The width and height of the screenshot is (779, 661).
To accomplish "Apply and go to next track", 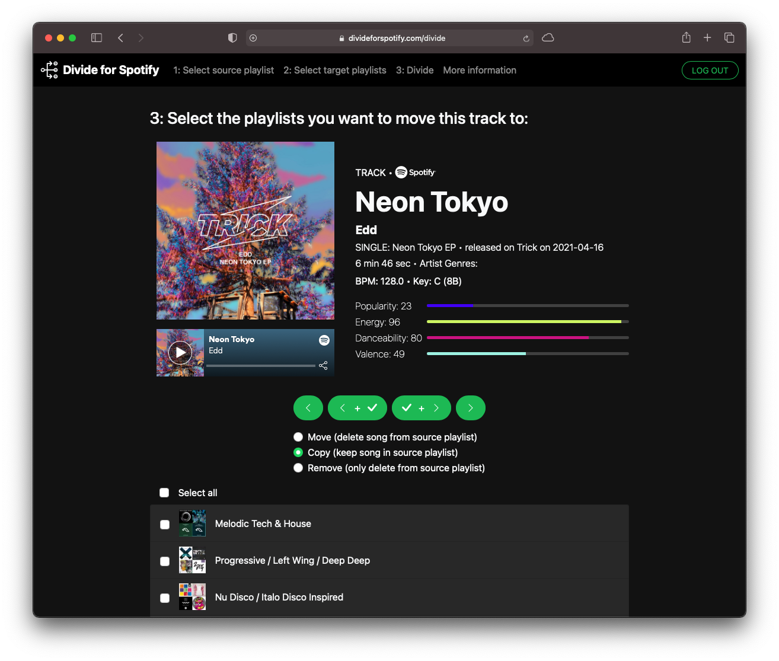I will pos(422,408).
